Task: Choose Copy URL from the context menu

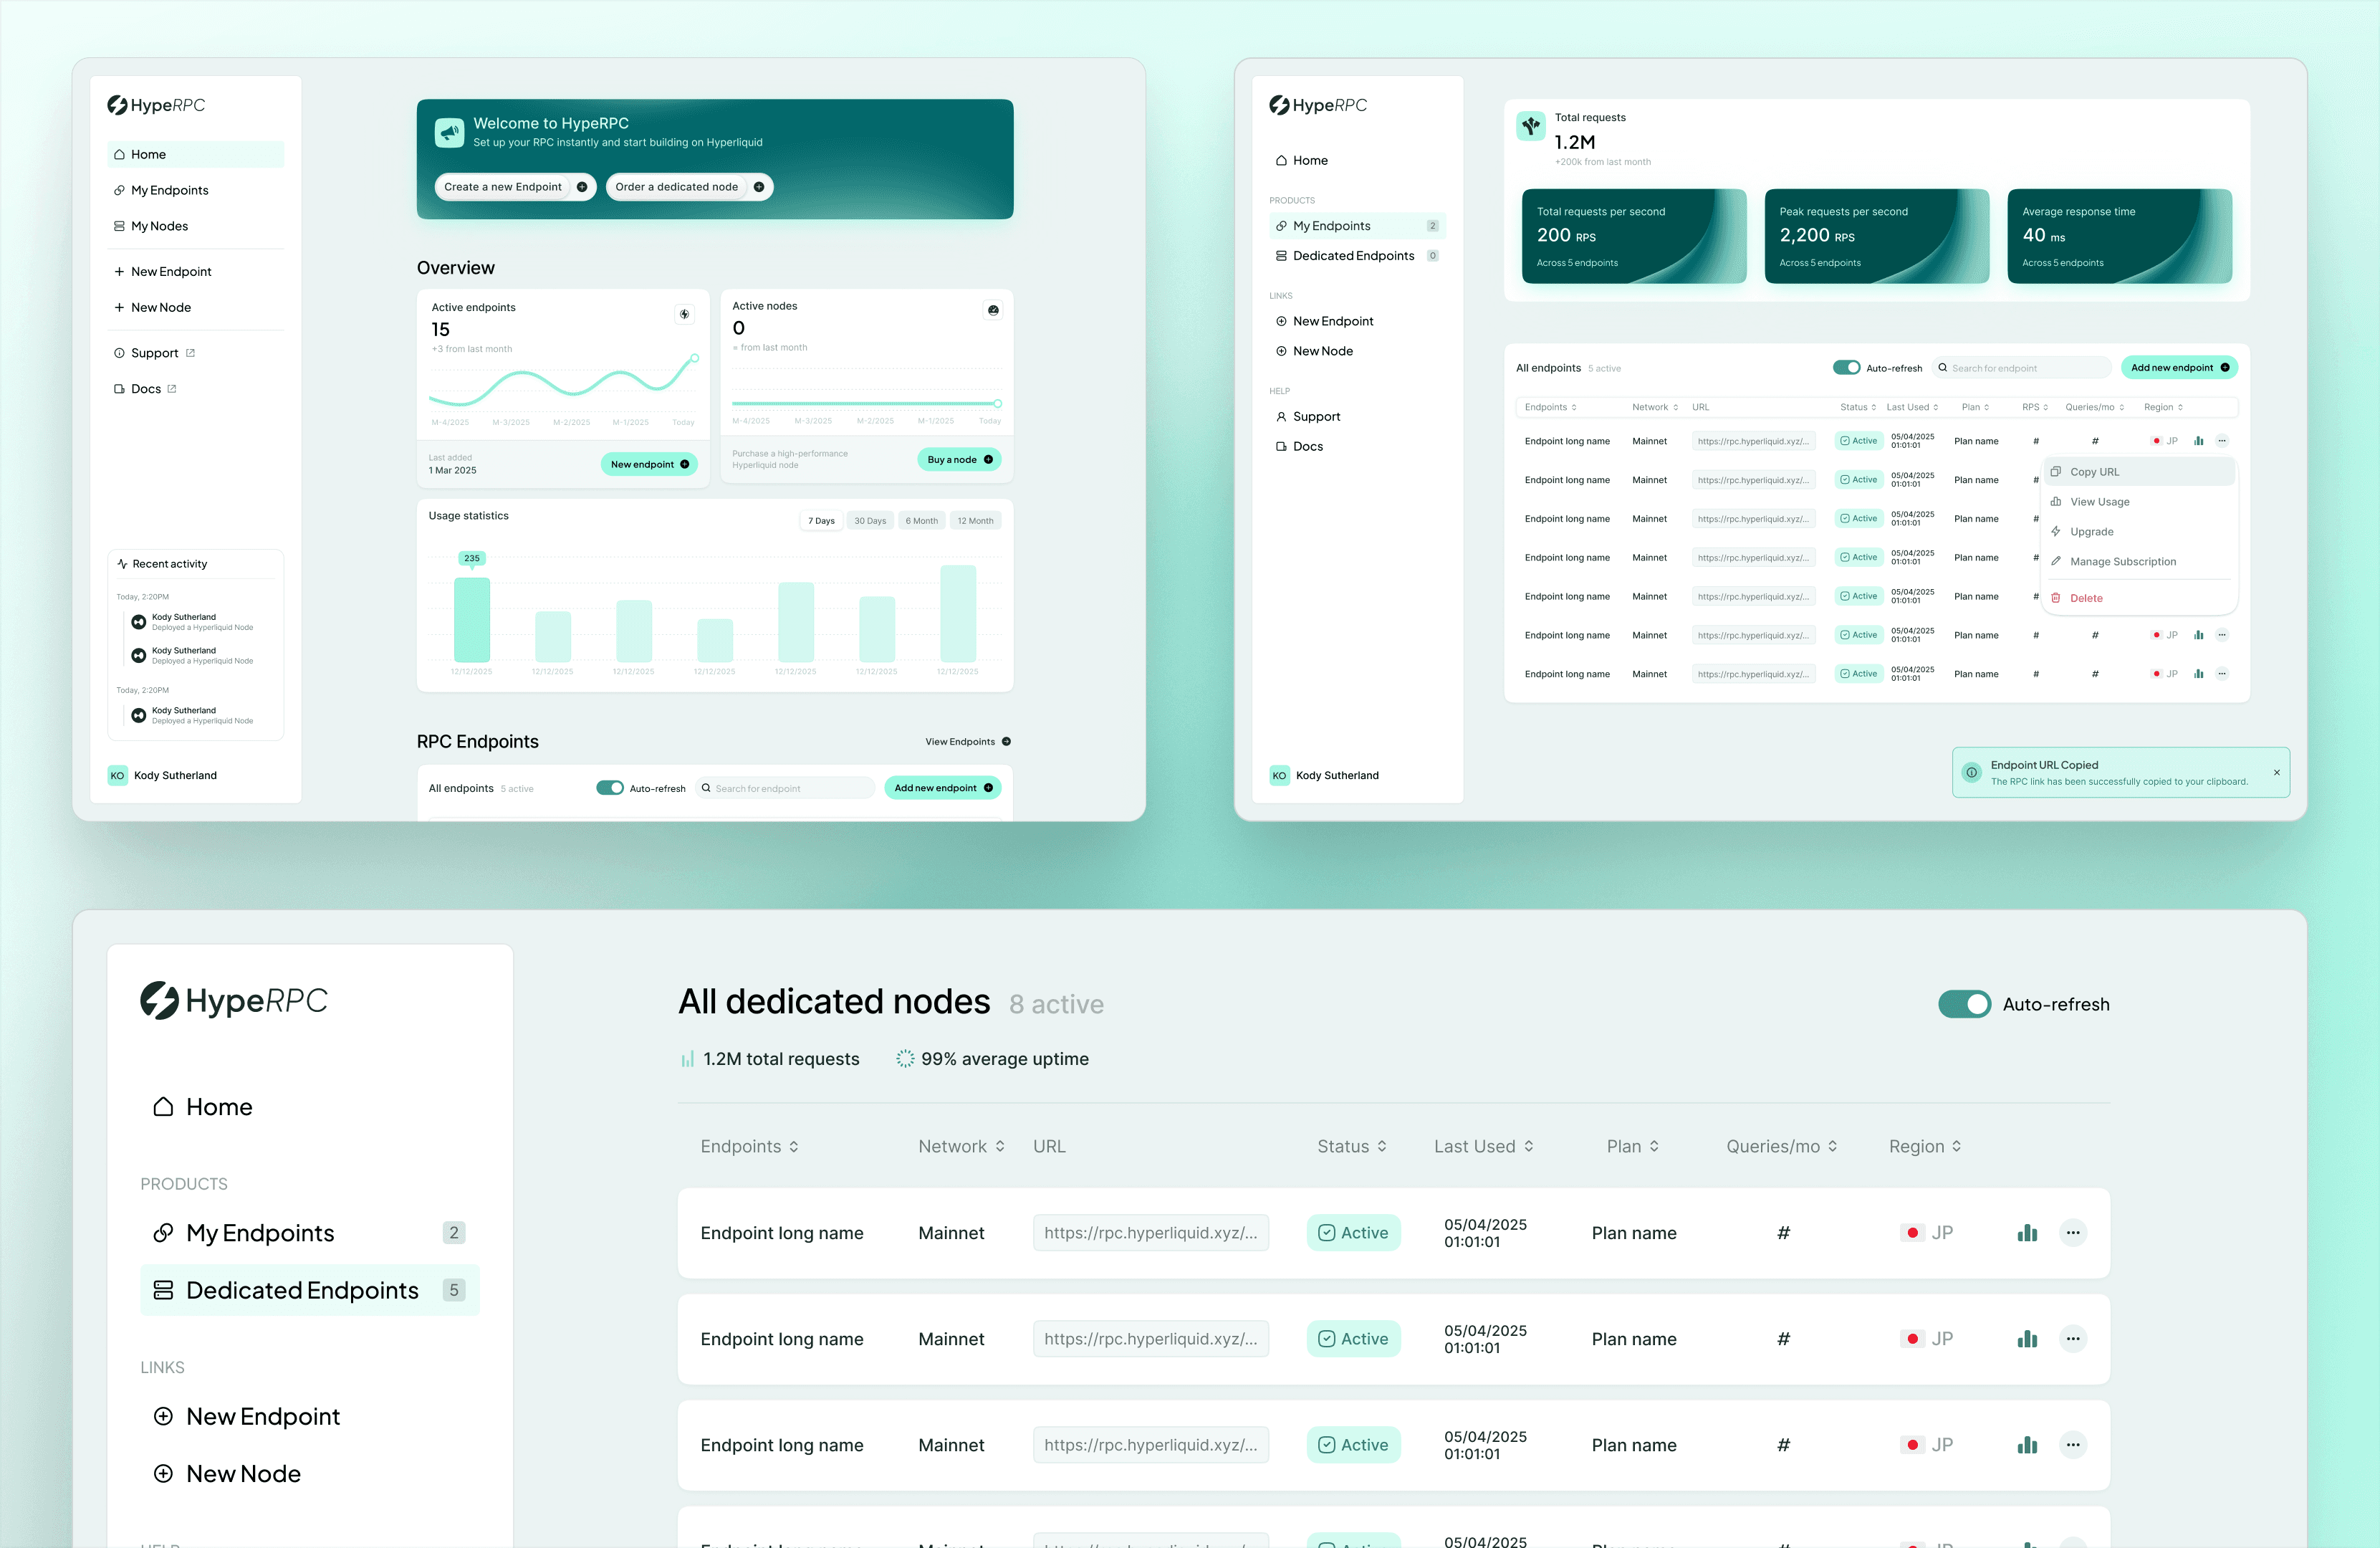Action: (2138, 472)
